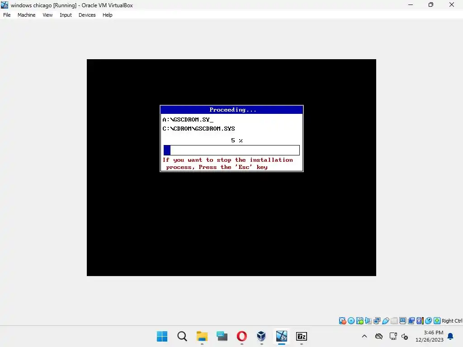Click the CPU virtualization status icon

[x=420, y=321]
